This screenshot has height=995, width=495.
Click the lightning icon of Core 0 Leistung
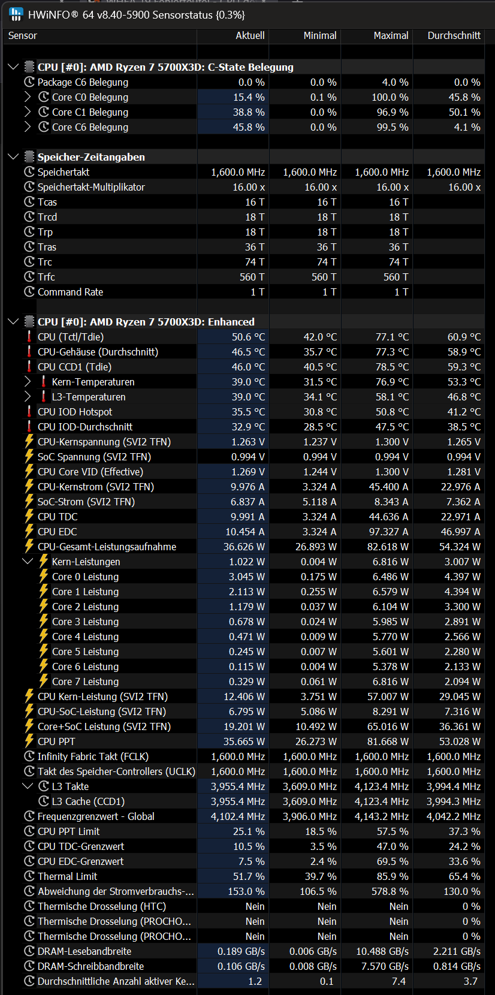44,576
